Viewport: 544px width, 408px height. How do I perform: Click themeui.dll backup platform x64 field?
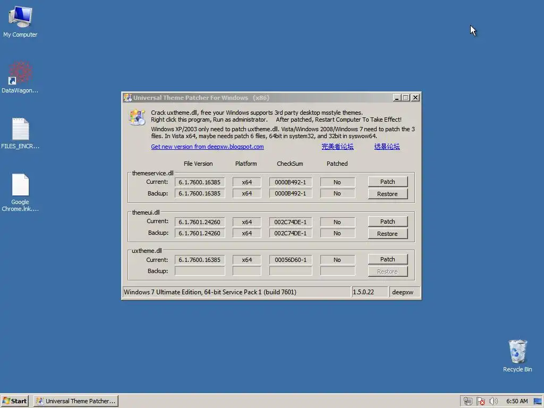click(246, 234)
